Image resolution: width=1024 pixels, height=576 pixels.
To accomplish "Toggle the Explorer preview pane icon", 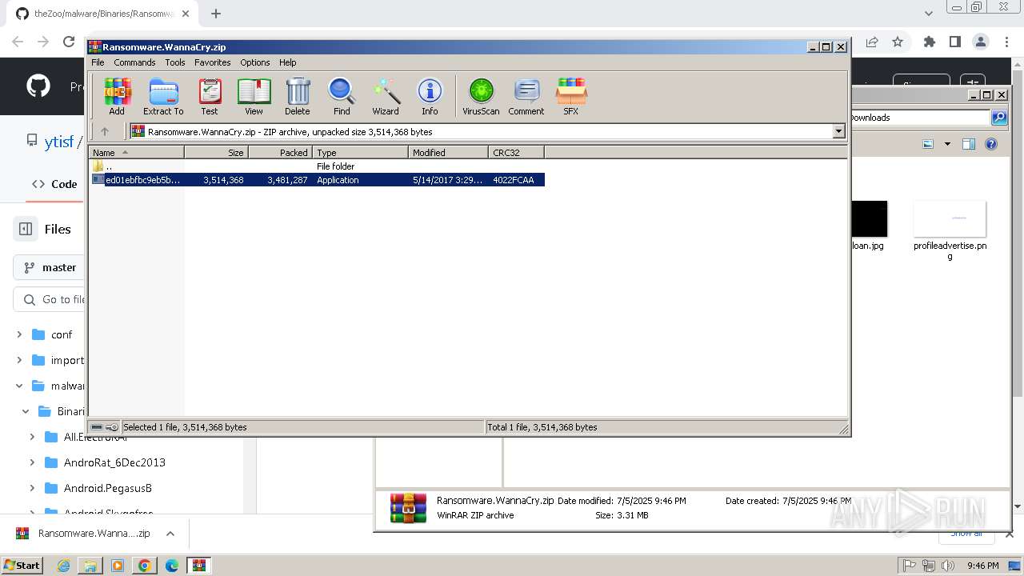I will [x=969, y=144].
